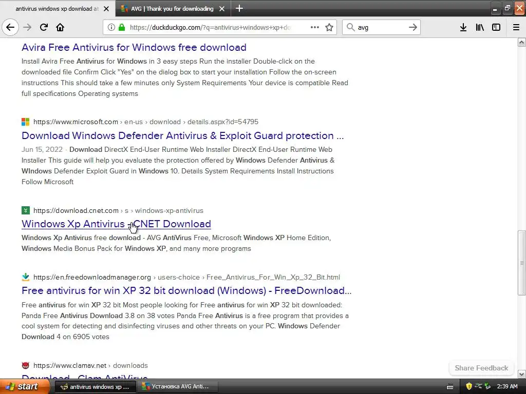This screenshot has width=526, height=394.
Task: Click the download.cnet.com result URL
Action: [118, 210]
